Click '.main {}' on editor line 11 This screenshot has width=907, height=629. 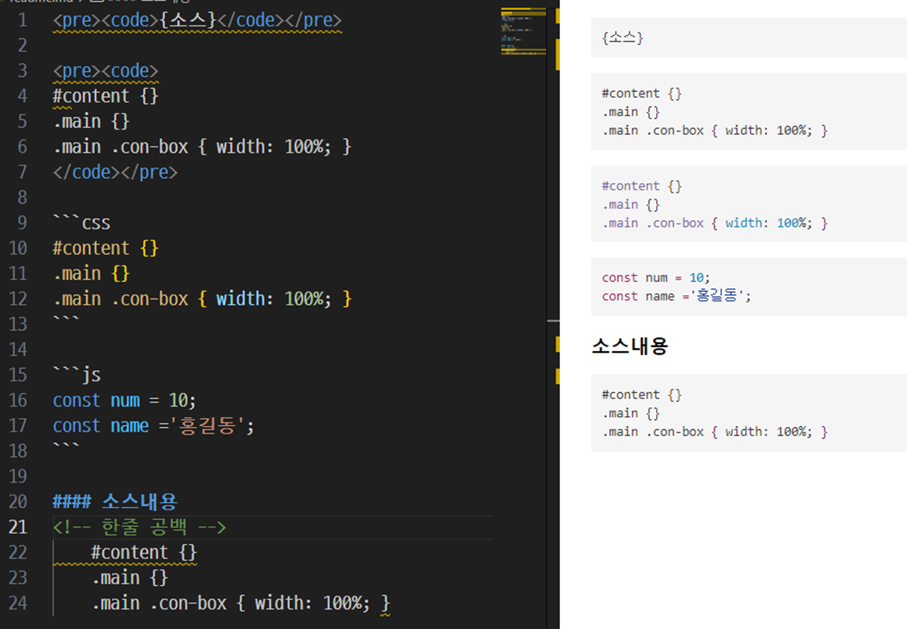pyautogui.click(x=91, y=273)
